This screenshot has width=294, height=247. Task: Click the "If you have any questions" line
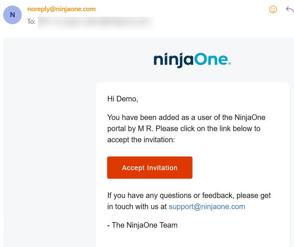click(x=189, y=195)
